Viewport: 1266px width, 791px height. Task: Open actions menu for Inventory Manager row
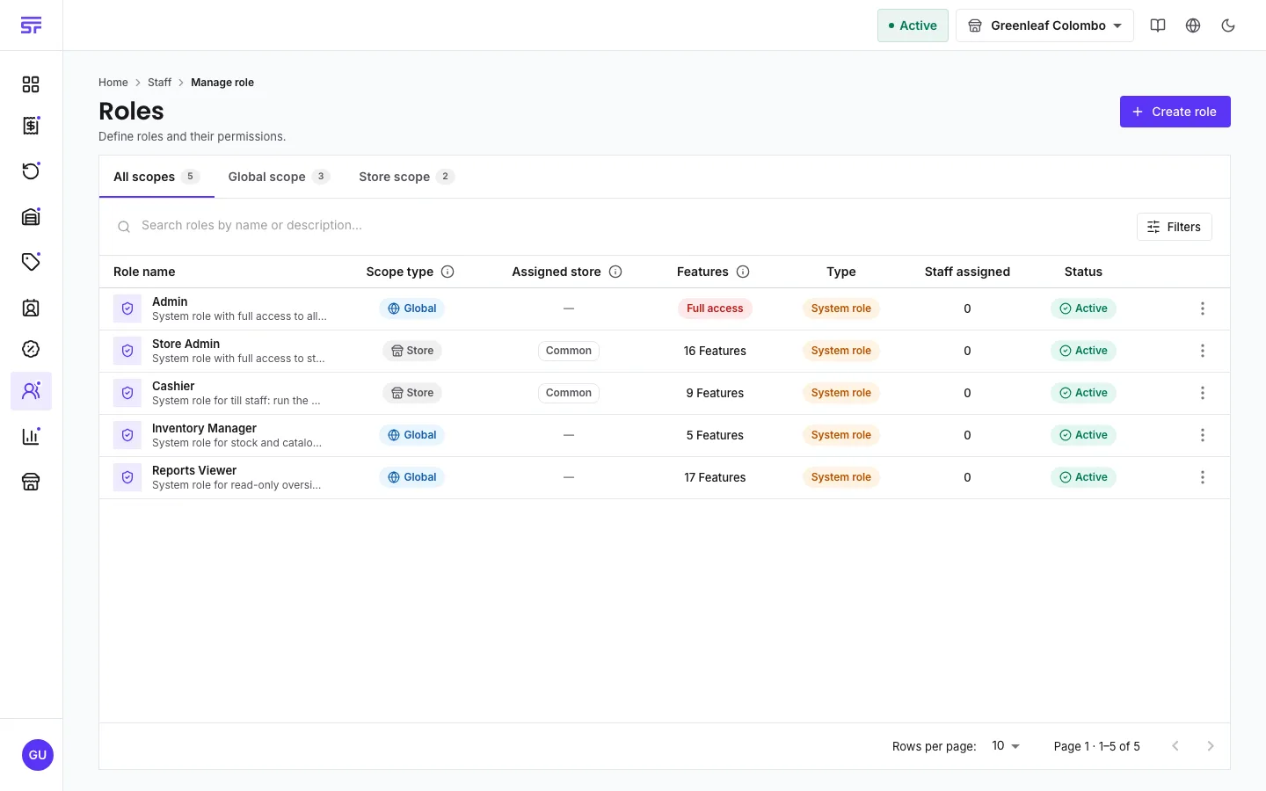coord(1203,435)
